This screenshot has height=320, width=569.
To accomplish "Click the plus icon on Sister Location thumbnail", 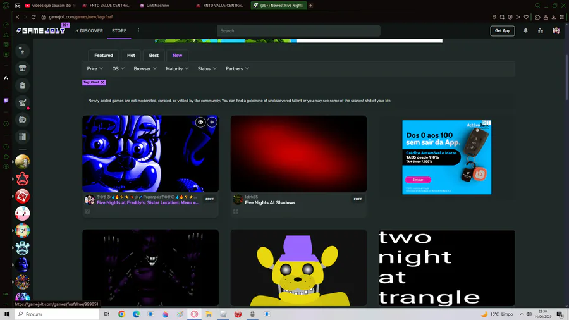I will point(212,122).
